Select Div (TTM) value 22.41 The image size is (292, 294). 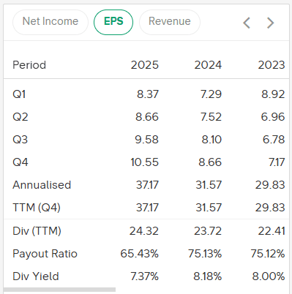click(272, 231)
